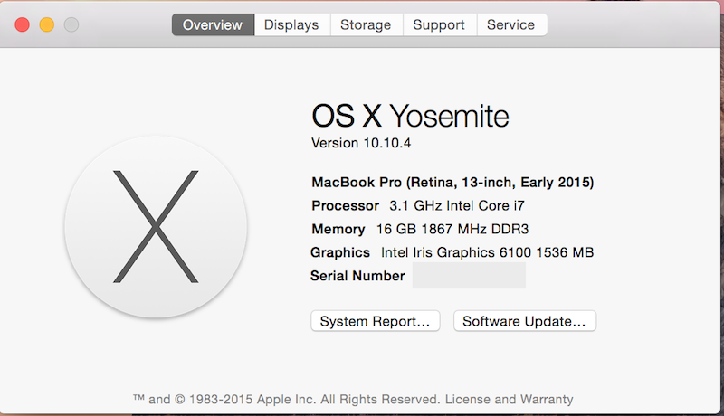Open the Displays tab
The image size is (724, 416).
click(x=291, y=24)
